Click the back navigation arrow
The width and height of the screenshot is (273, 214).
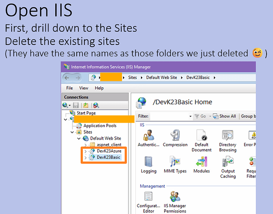click(x=67, y=78)
